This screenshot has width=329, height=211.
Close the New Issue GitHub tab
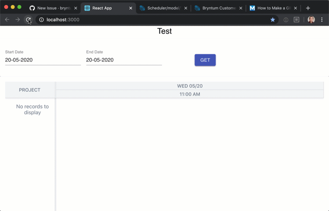[x=76, y=8]
